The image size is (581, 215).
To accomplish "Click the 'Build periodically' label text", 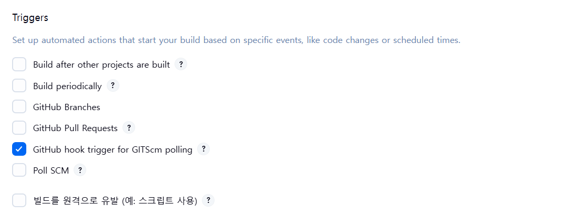I will tap(67, 86).
